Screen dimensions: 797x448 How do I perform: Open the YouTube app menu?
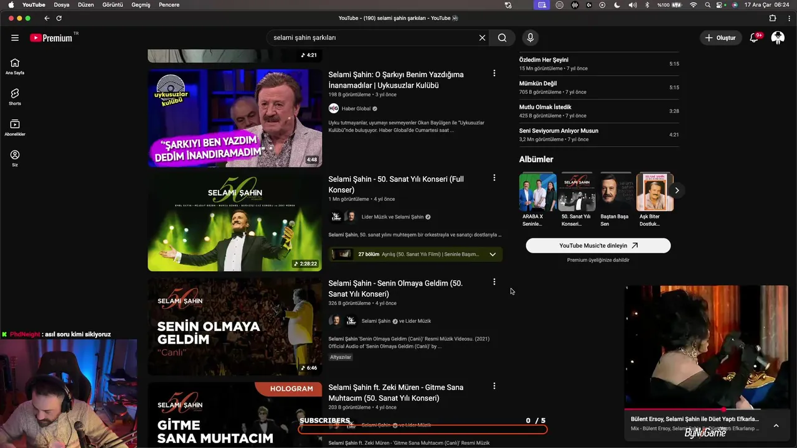[x=34, y=5]
